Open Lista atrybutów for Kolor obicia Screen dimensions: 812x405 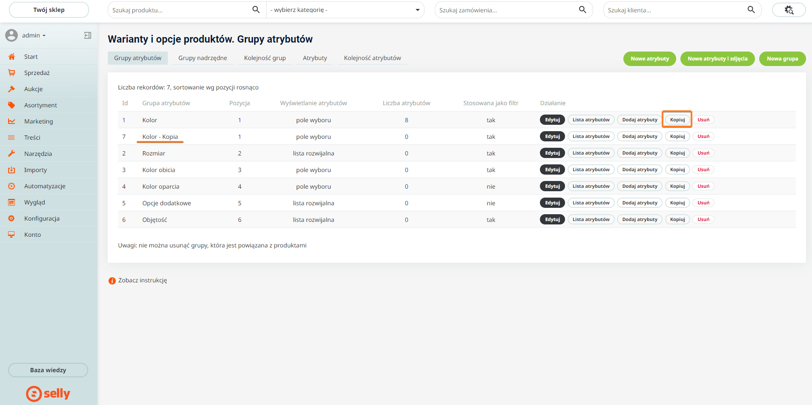(591, 169)
